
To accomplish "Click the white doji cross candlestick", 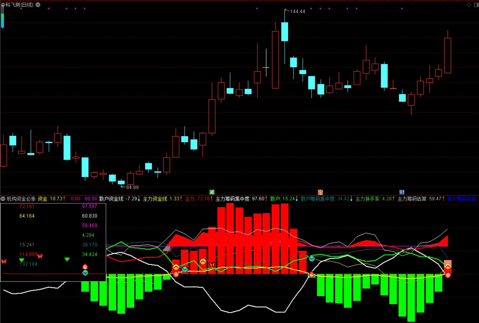I will click(x=266, y=63).
